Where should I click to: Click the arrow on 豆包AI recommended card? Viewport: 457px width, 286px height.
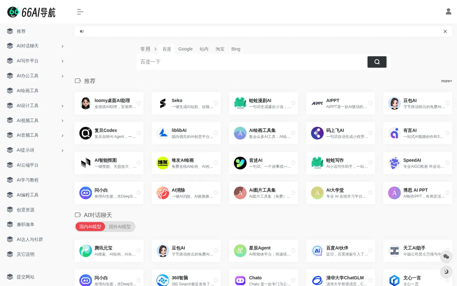[x=447, y=103]
